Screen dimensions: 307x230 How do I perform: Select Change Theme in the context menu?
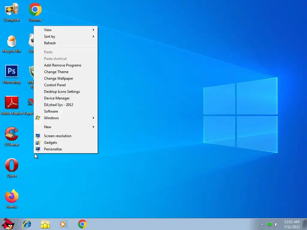point(66,72)
